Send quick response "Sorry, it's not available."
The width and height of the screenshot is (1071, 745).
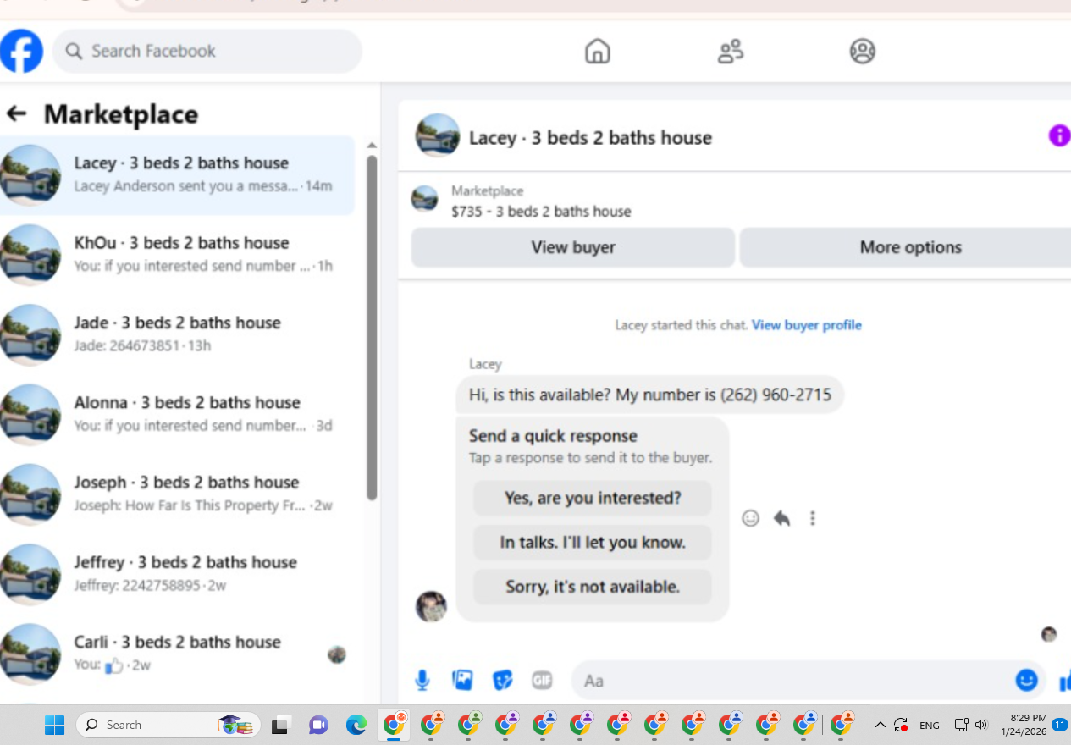tap(593, 587)
